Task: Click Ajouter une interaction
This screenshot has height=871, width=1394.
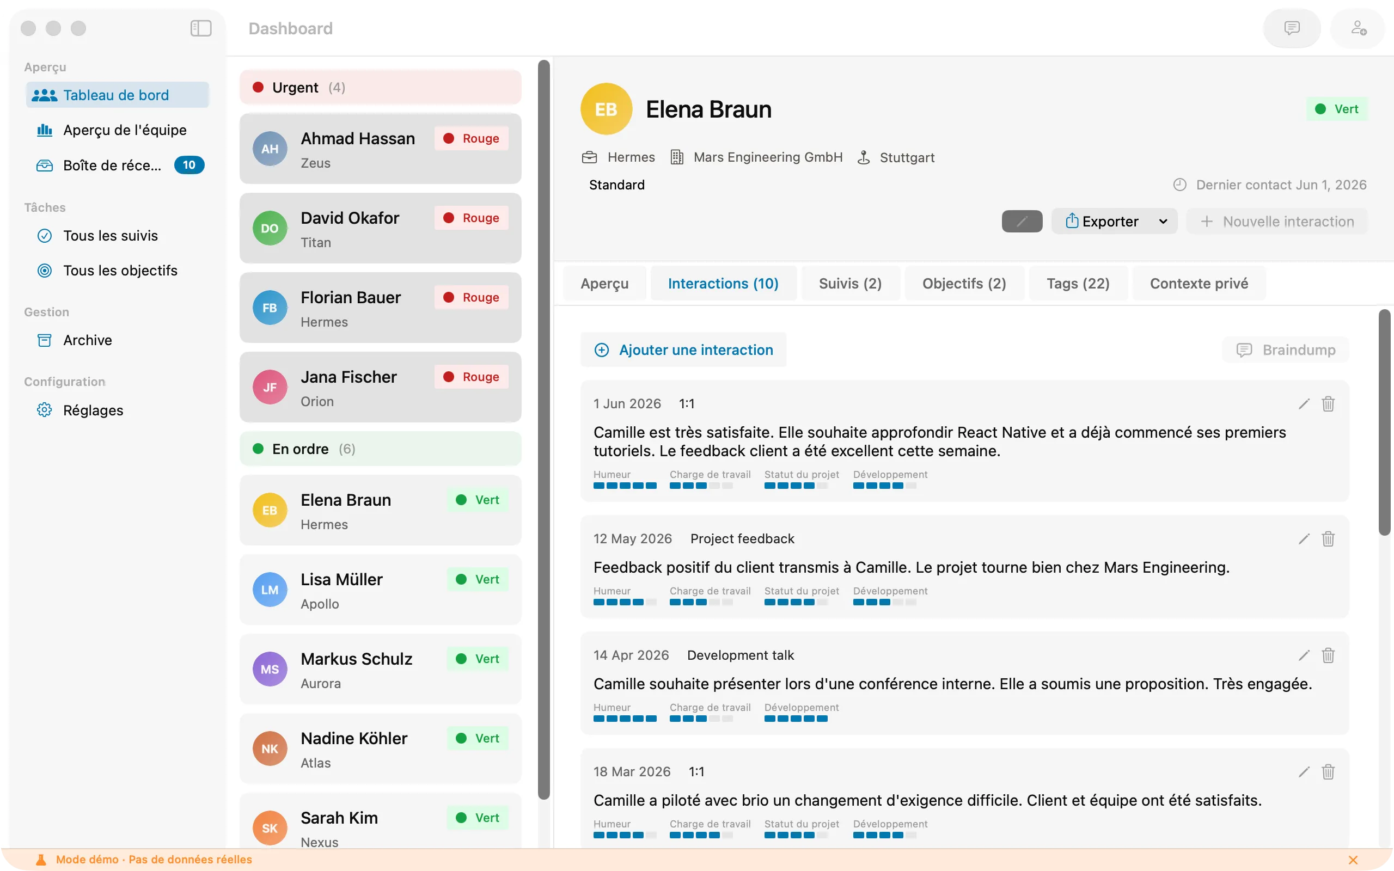Action: tap(684, 349)
